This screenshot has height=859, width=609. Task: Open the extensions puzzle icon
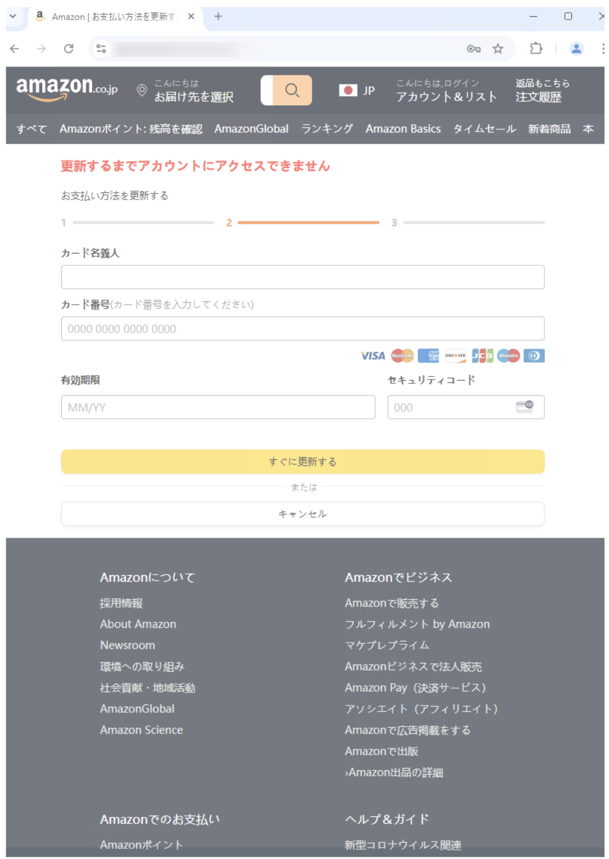point(536,49)
